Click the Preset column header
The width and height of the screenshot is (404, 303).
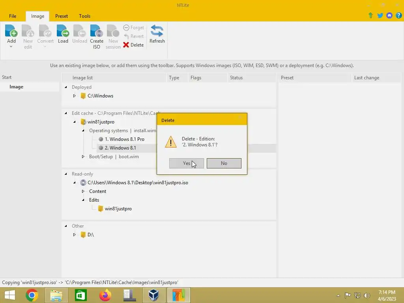pos(314,78)
